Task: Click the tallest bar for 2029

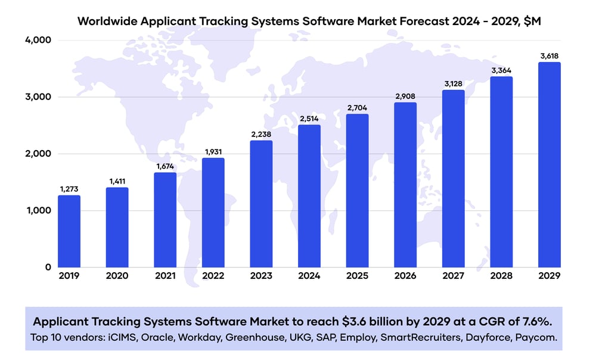Action: 549,164
